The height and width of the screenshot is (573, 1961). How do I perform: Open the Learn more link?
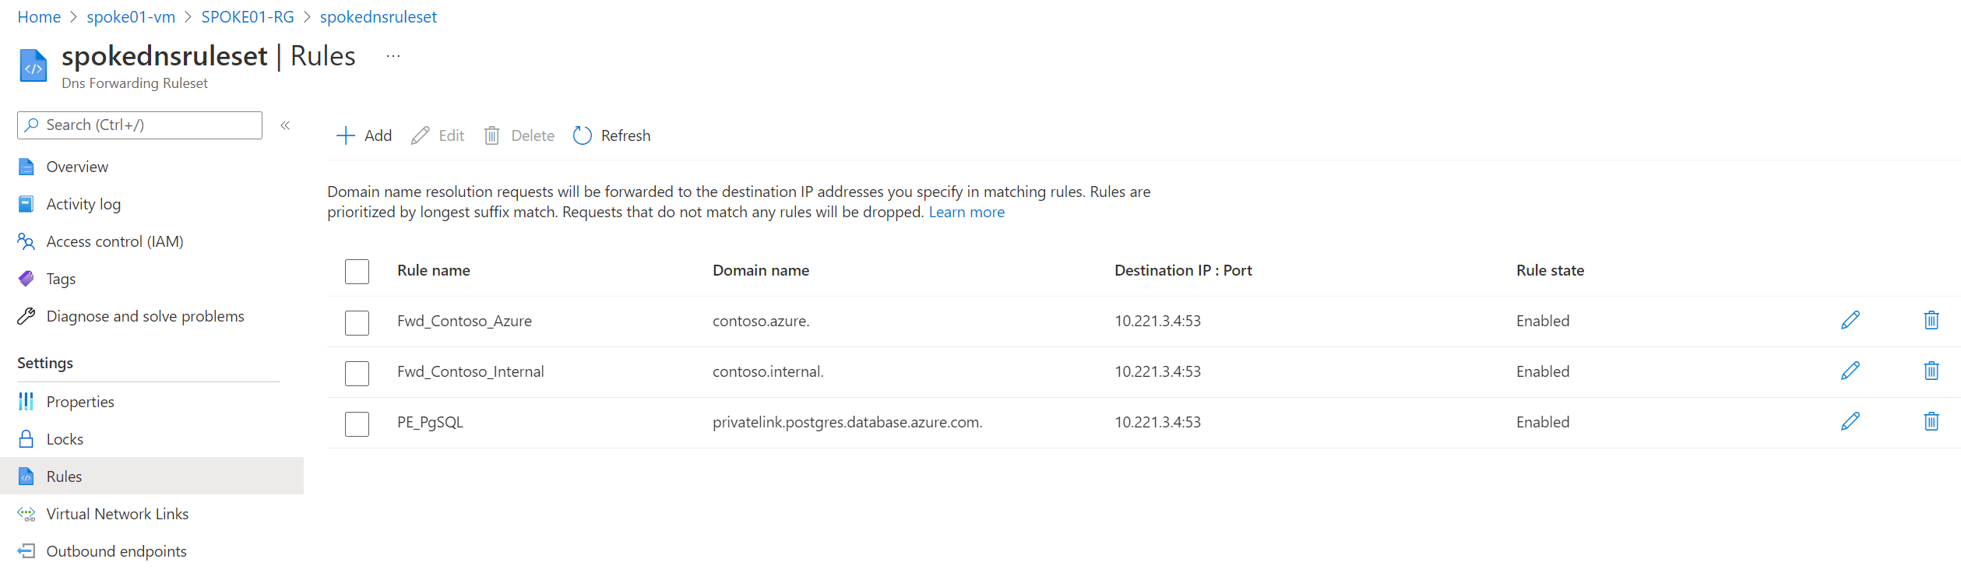click(966, 212)
